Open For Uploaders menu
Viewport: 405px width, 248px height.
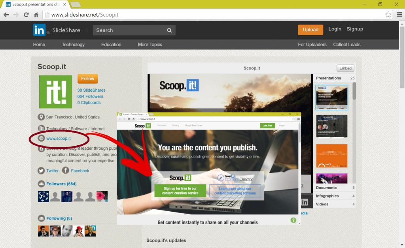312,45
